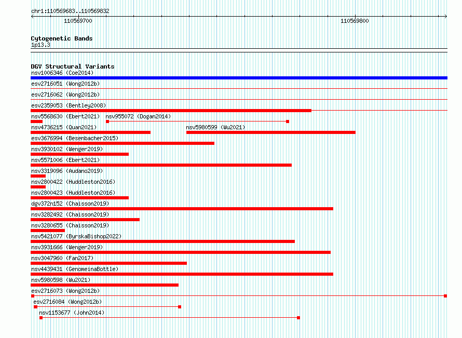The width and height of the screenshot is (462, 338).
Task: Click nsv3930102 (Wenger2019) label
Action: tap(67, 149)
